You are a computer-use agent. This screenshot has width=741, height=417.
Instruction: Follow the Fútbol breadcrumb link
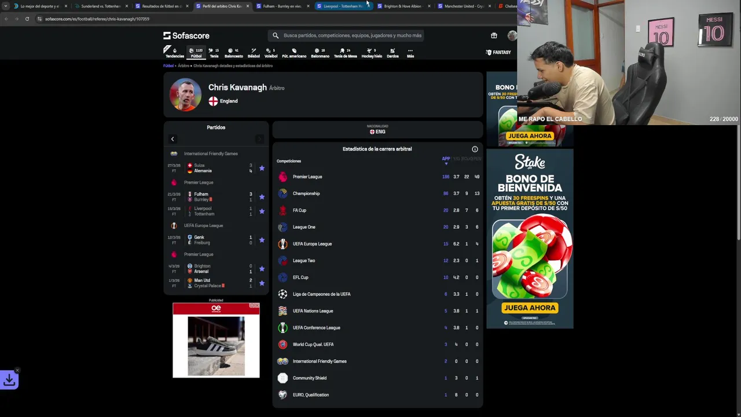tap(168, 66)
